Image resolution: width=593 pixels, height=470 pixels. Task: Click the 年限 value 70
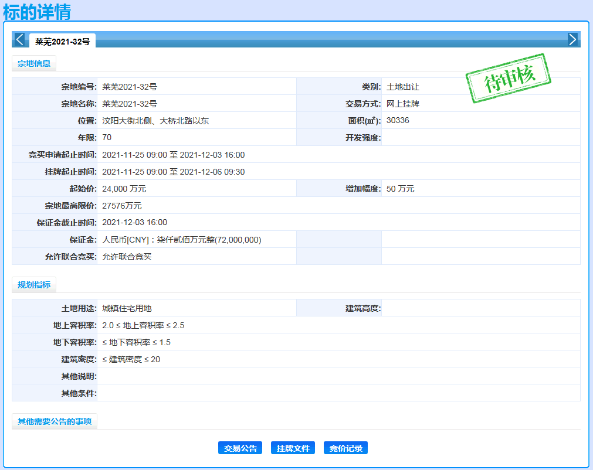pos(107,138)
